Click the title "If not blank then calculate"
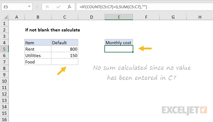This screenshot has width=213, height=122. point(53,30)
